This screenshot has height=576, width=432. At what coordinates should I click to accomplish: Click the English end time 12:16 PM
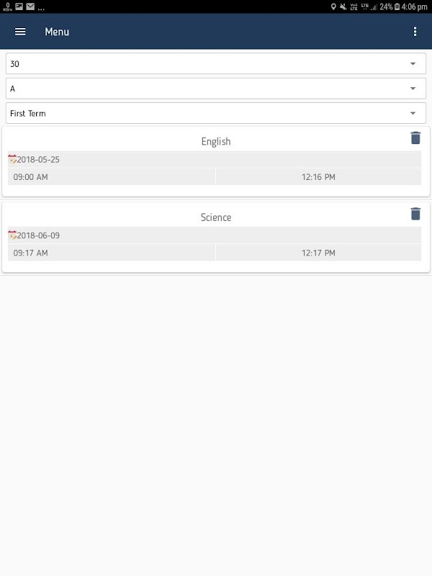click(x=318, y=177)
